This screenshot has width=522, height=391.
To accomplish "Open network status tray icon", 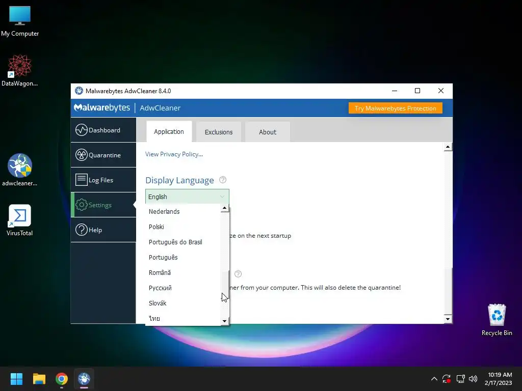I will coord(460,379).
